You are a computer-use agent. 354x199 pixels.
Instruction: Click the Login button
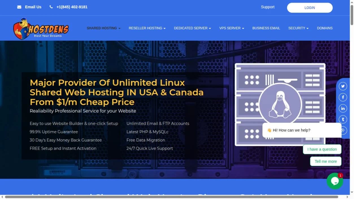click(x=310, y=8)
